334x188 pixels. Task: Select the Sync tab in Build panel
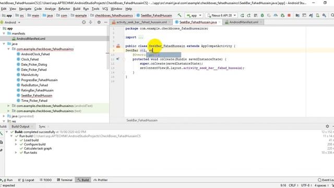click(x=42, y=126)
